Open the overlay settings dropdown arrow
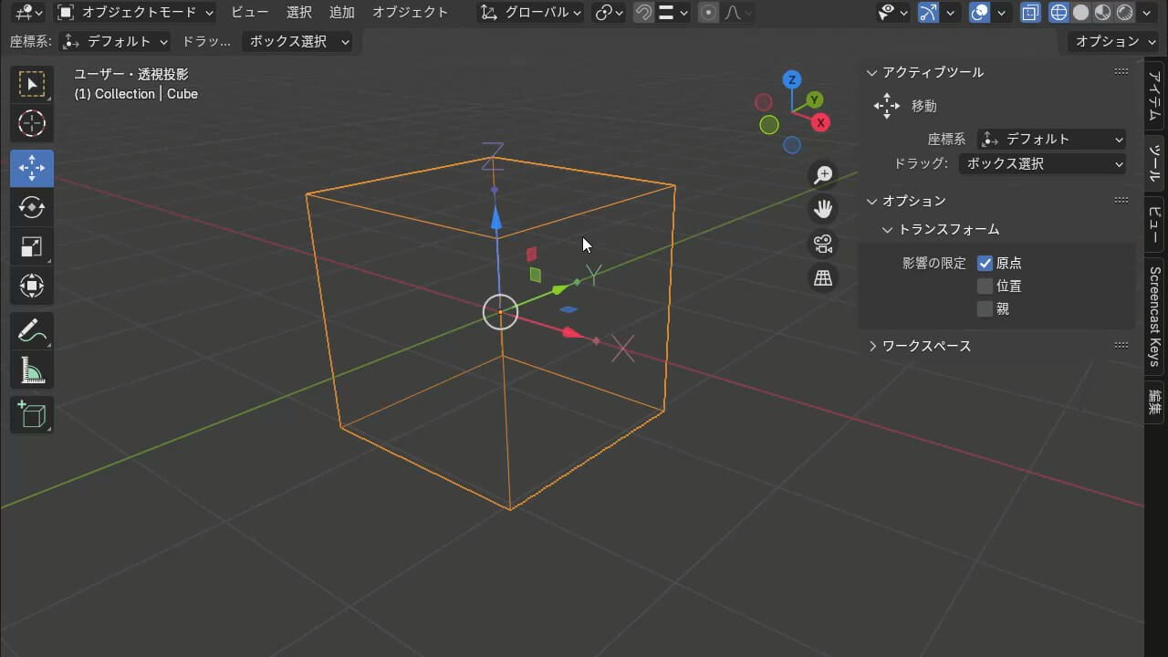Image resolution: width=1168 pixels, height=657 pixels. pos(1003,13)
